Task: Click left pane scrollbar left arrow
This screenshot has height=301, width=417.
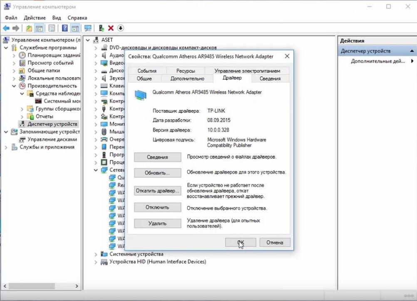Action: pos(5,286)
